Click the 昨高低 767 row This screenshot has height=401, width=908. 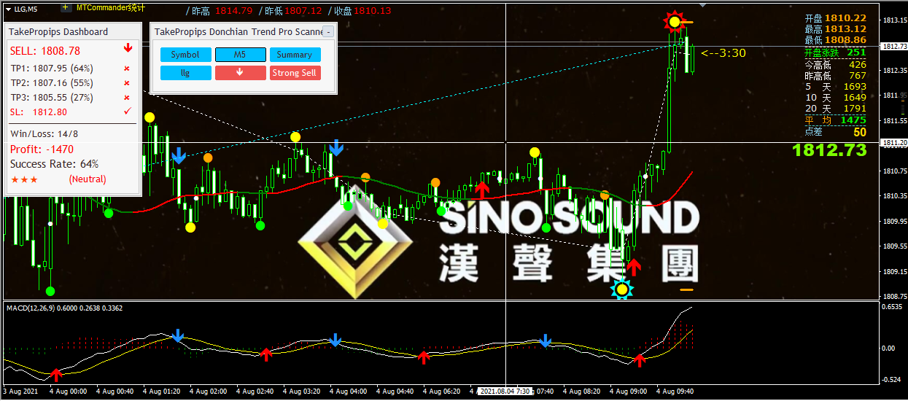click(835, 75)
